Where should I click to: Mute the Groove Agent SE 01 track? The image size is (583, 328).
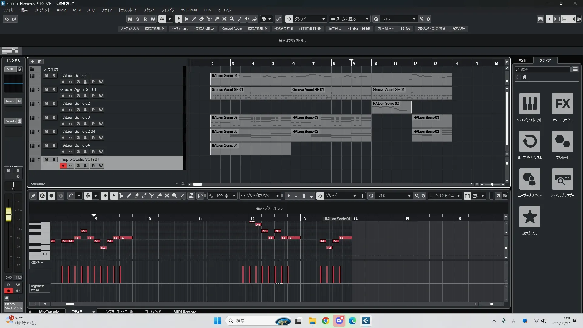point(46,90)
